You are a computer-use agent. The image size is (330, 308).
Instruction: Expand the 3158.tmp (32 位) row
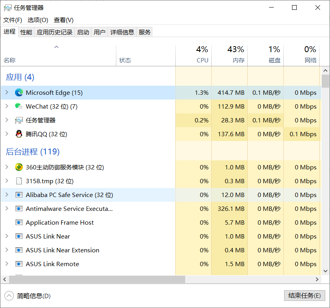7,181
